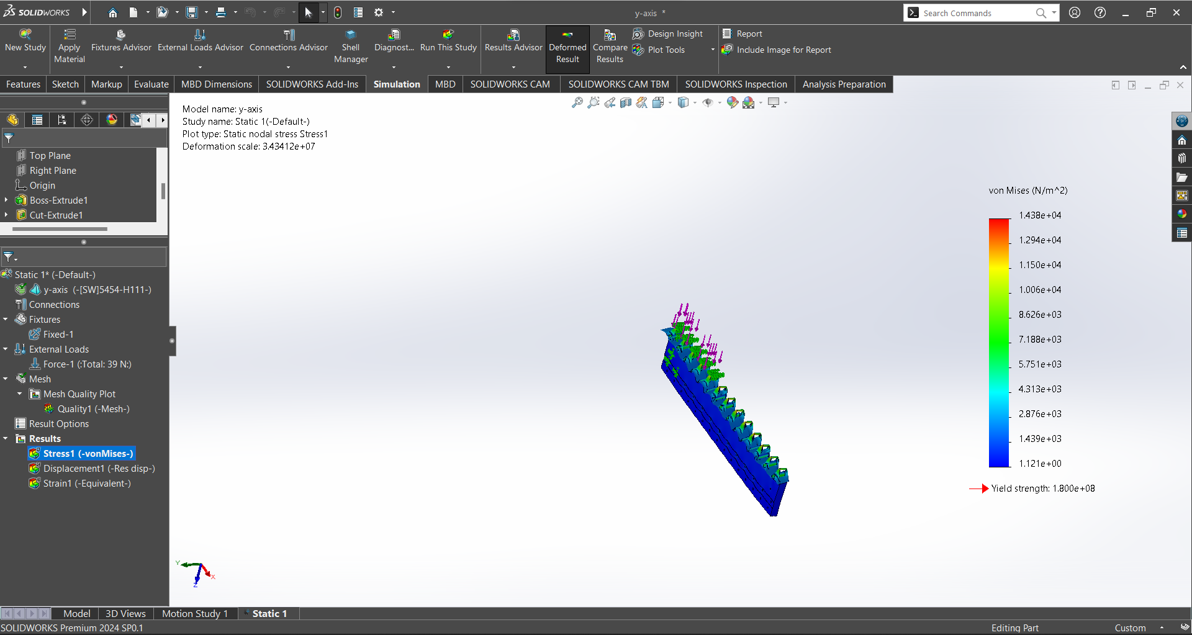Open File Properties list icon in the top toolbar
Image resolution: width=1192 pixels, height=635 pixels.
[x=358, y=12]
